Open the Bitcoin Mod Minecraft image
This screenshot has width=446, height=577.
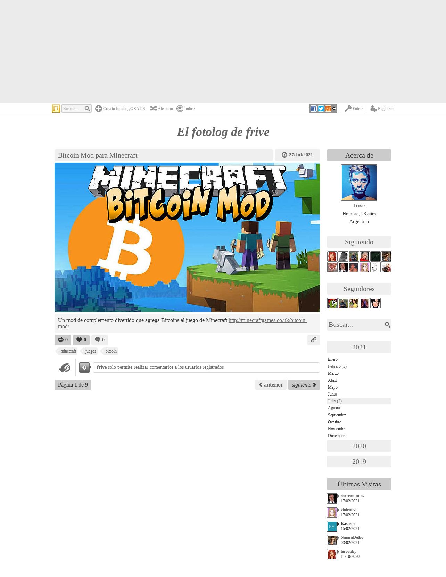tap(187, 237)
